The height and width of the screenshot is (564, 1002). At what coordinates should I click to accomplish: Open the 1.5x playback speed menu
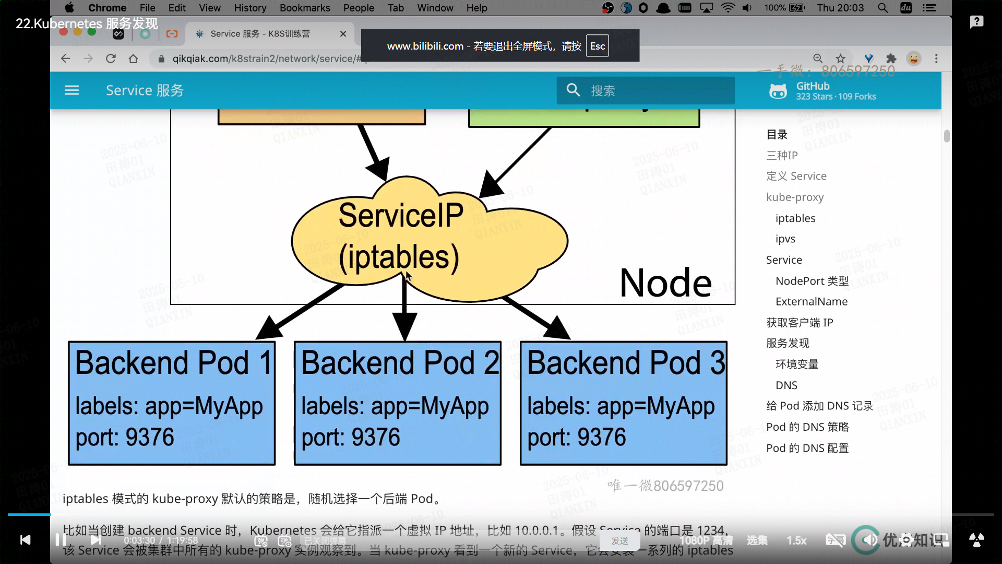[796, 540]
